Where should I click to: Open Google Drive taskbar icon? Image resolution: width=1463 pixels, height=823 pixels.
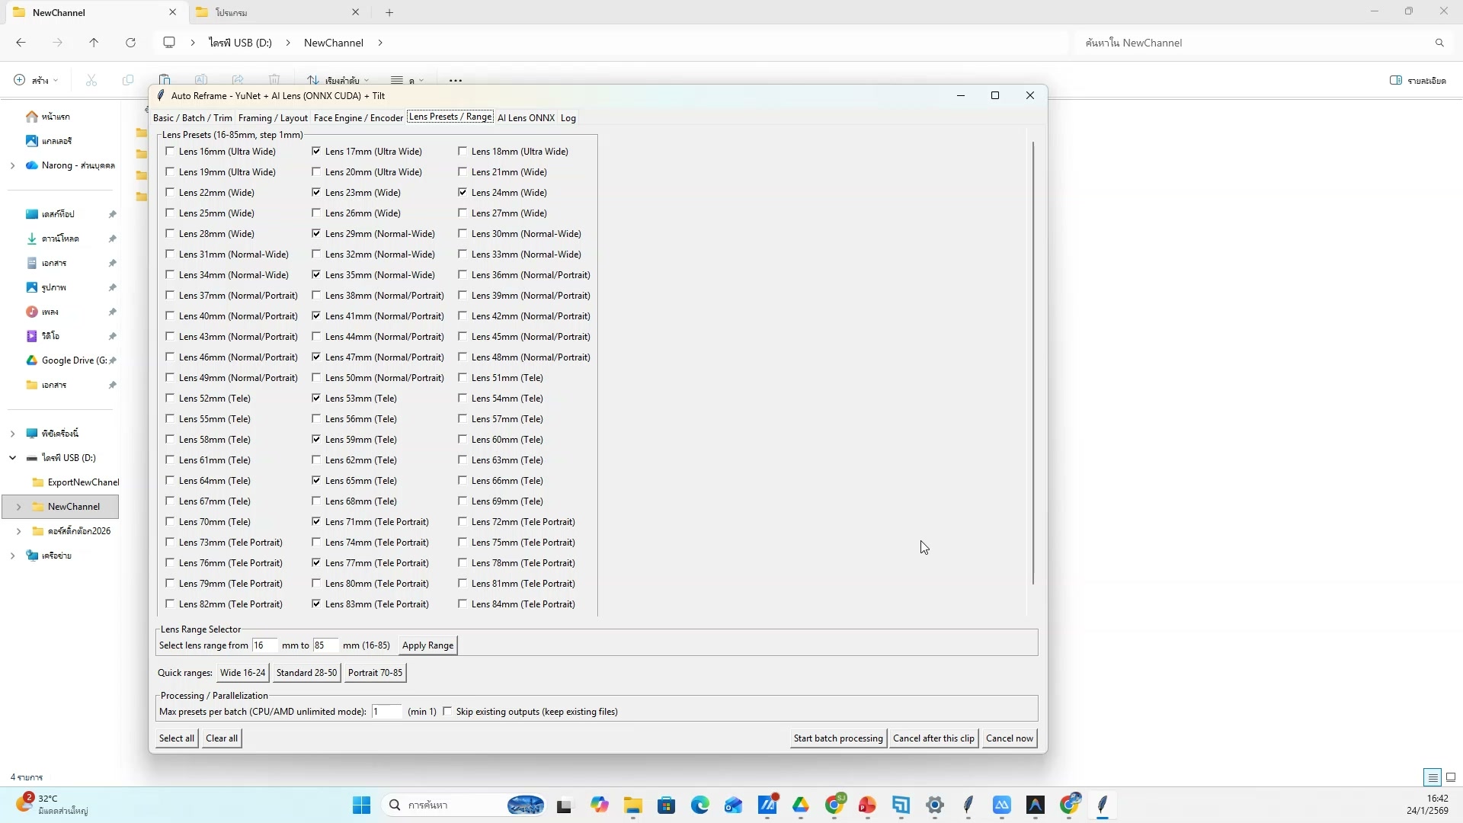pyautogui.click(x=801, y=805)
